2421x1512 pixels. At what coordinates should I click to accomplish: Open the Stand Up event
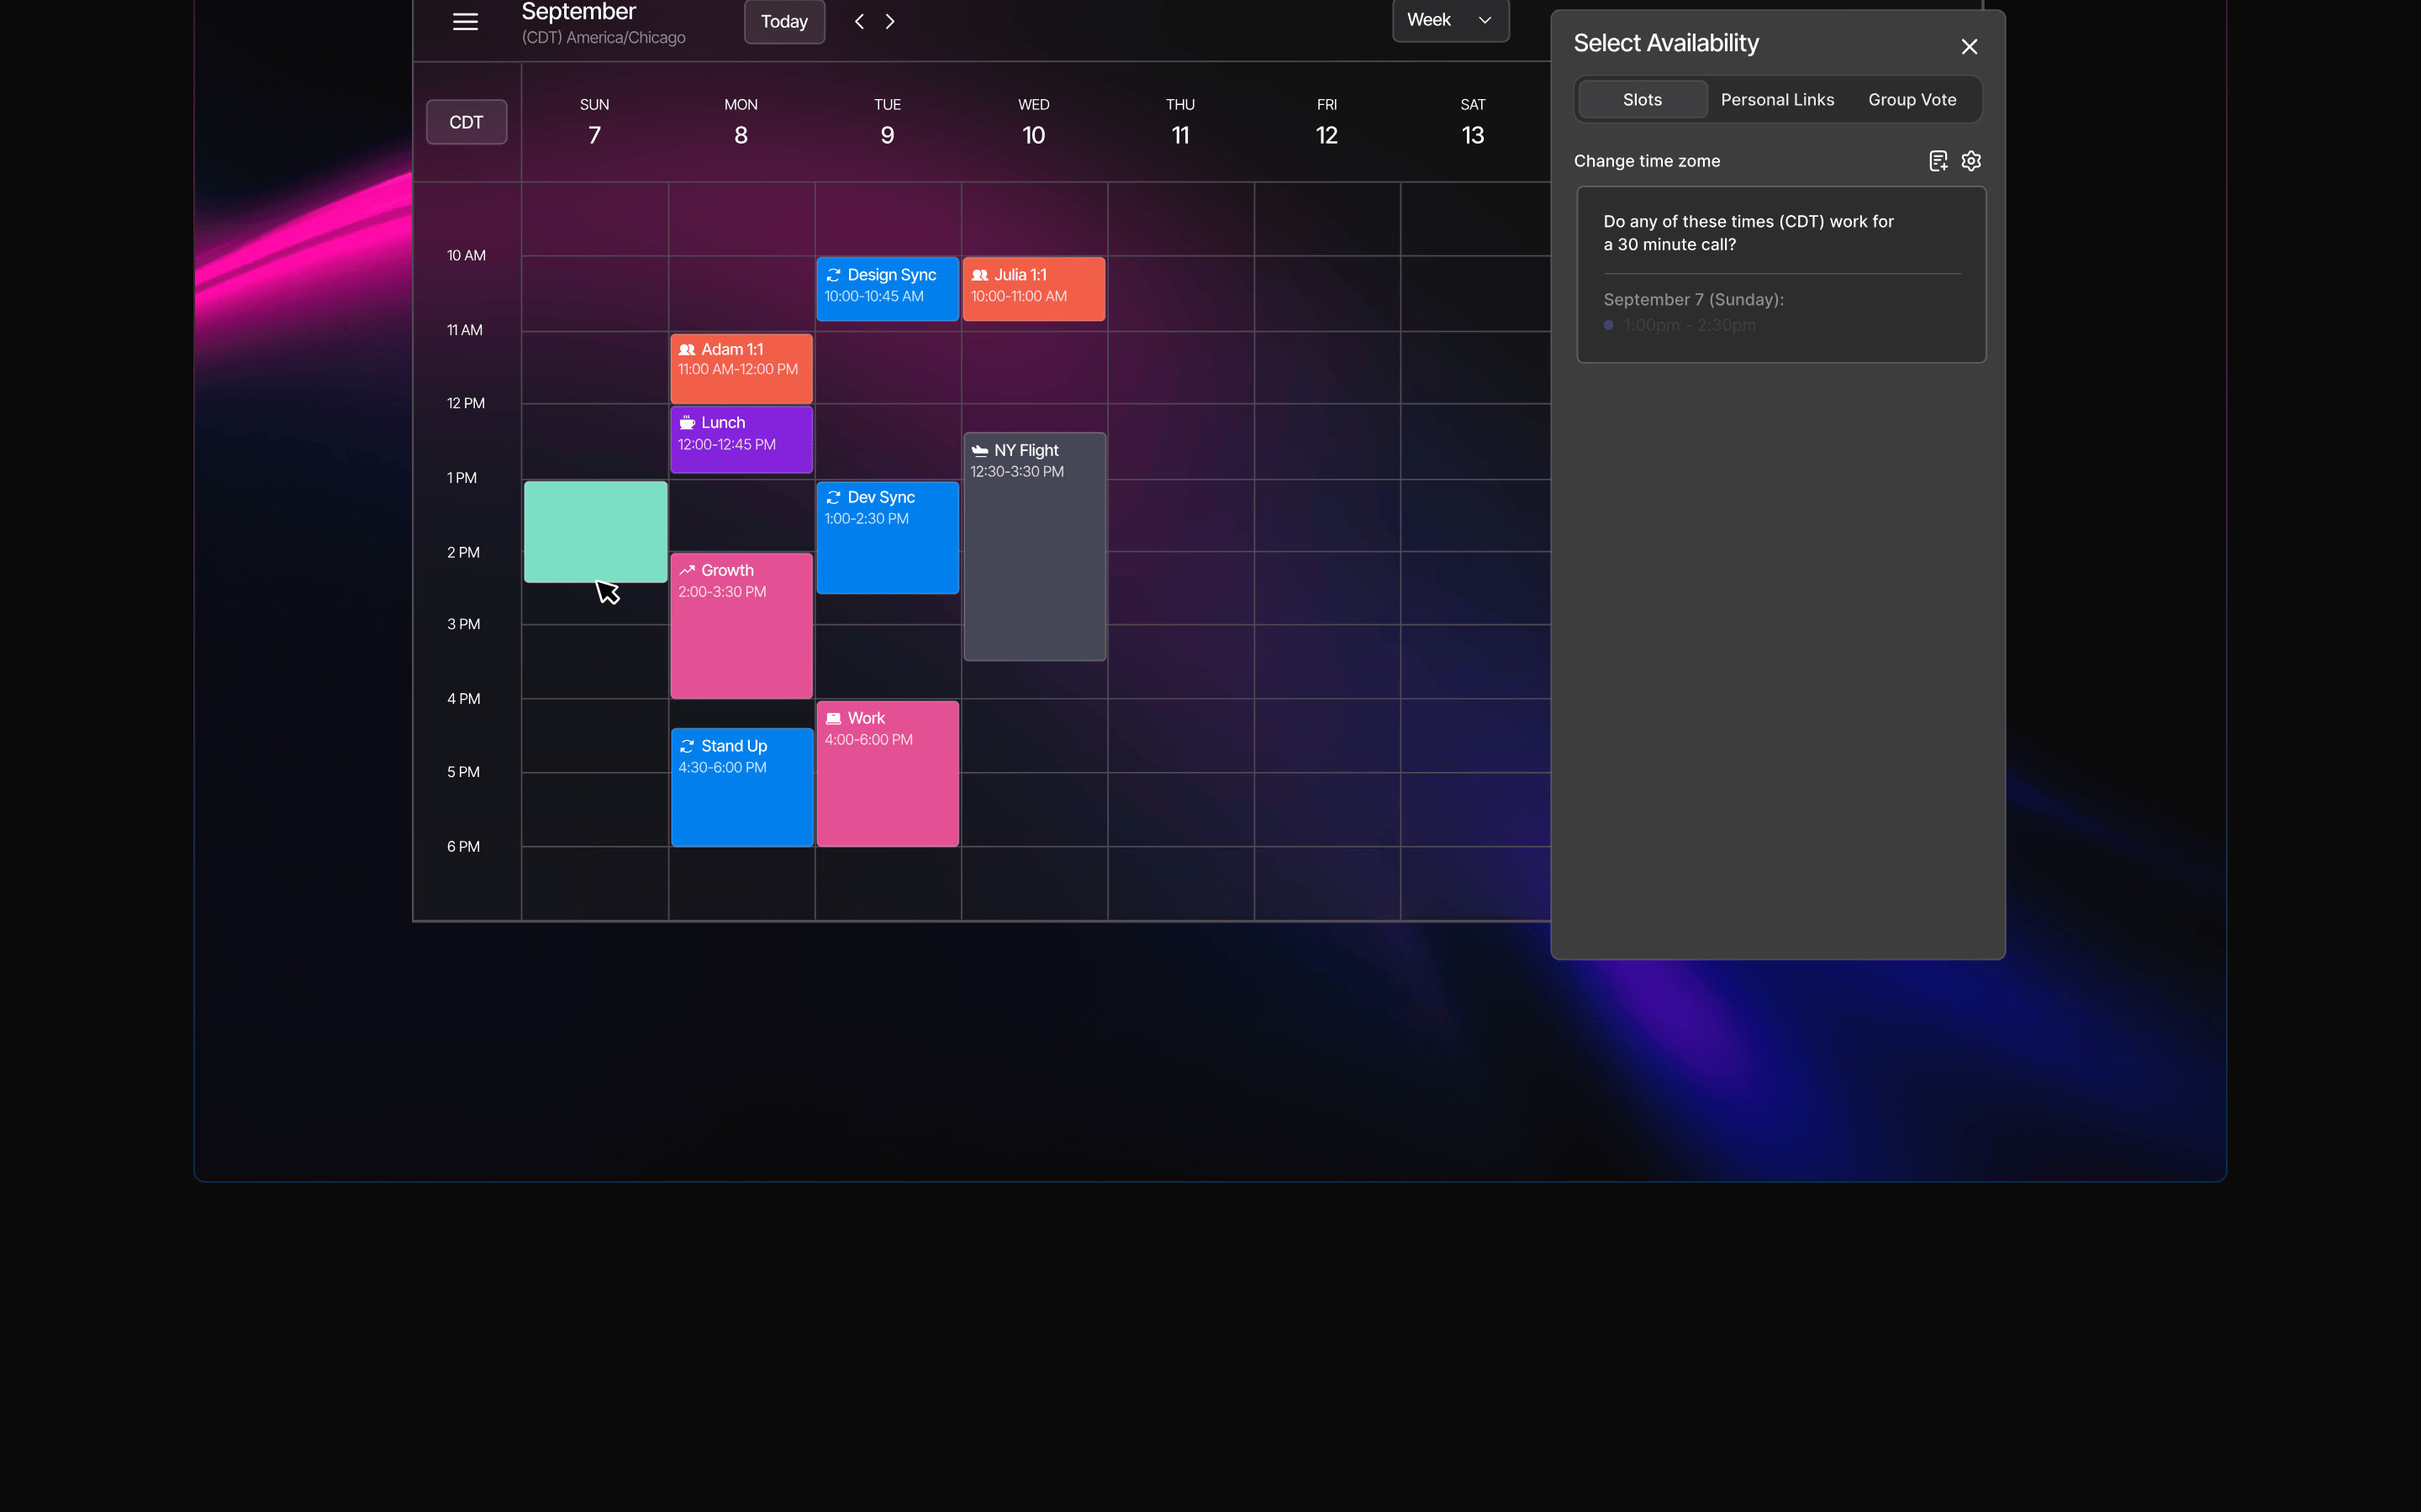[741, 787]
